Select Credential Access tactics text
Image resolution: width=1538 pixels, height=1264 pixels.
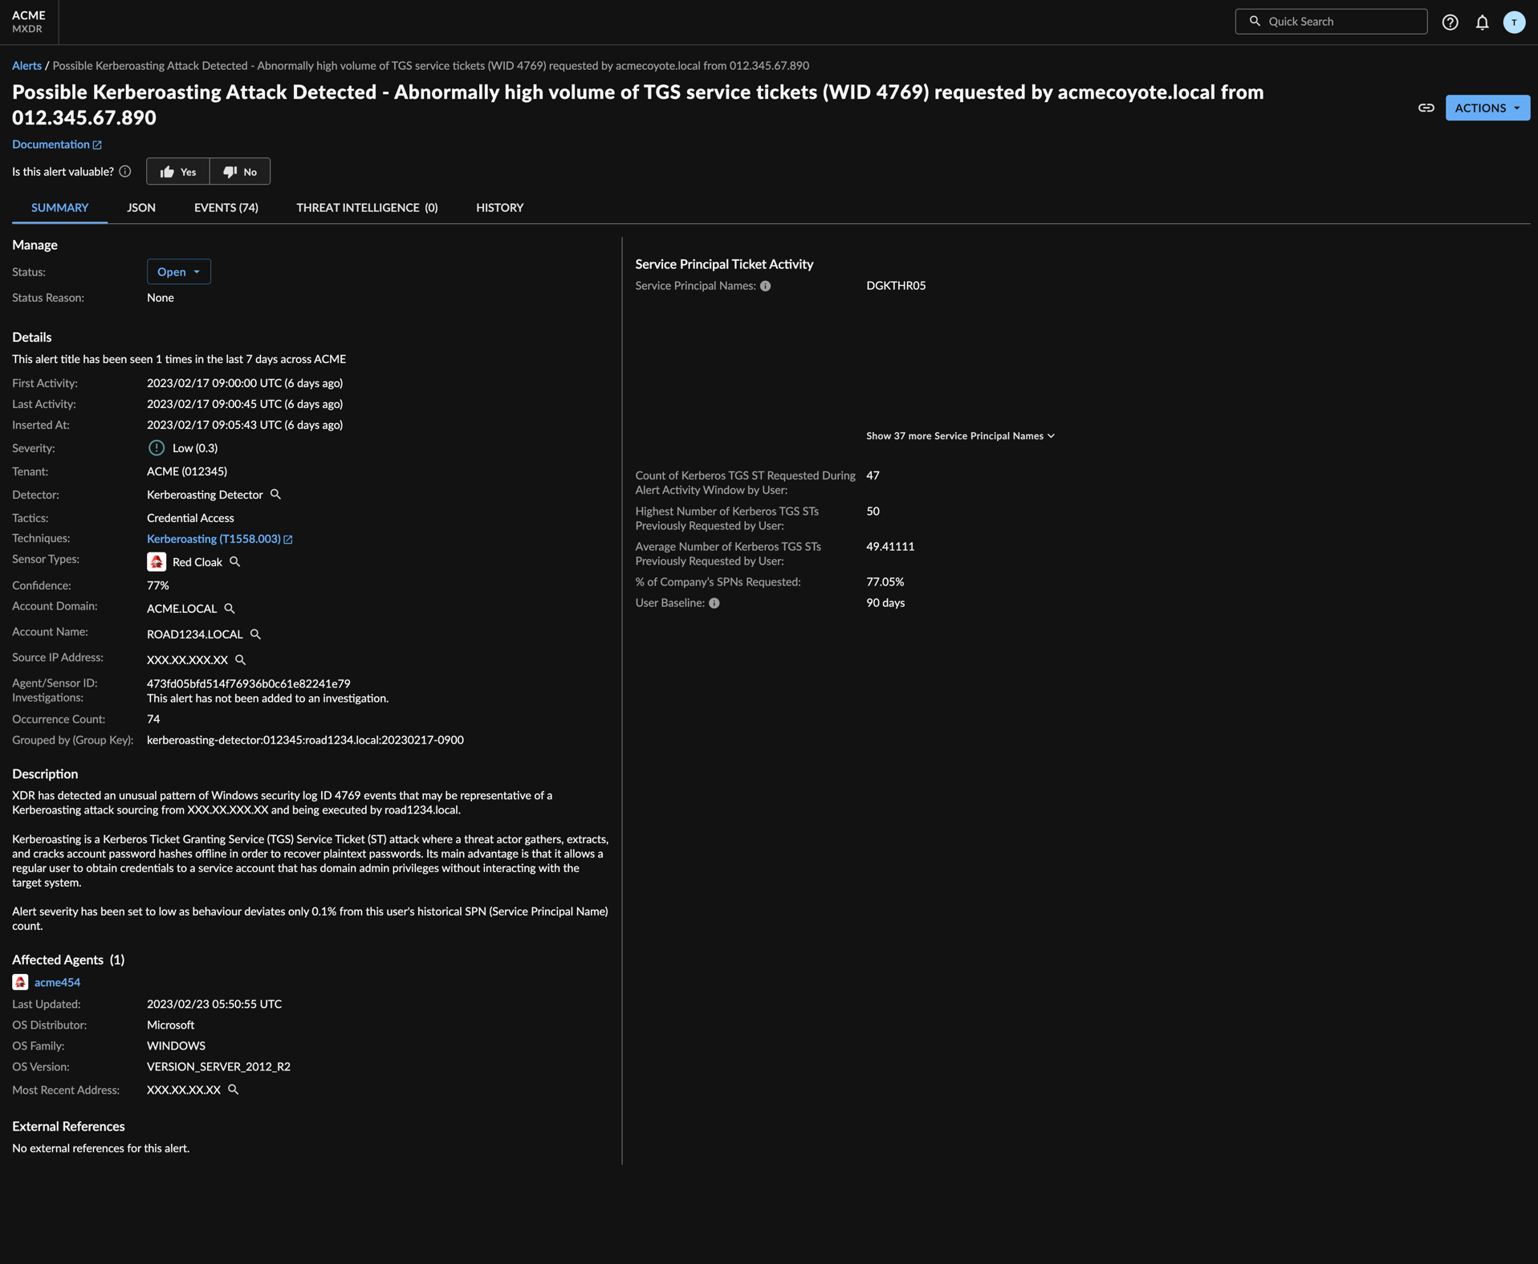[x=190, y=518]
